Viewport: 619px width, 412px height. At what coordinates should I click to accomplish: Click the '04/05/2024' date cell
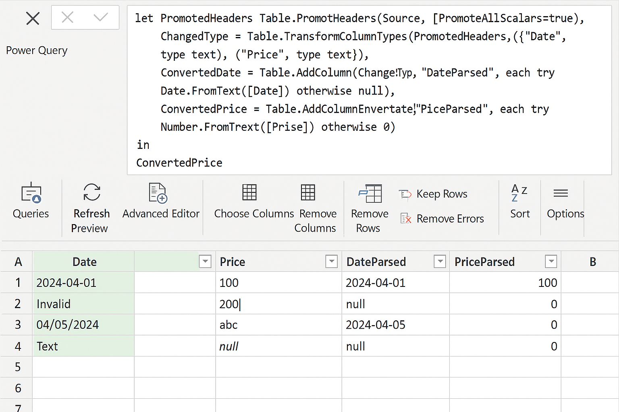click(83, 325)
